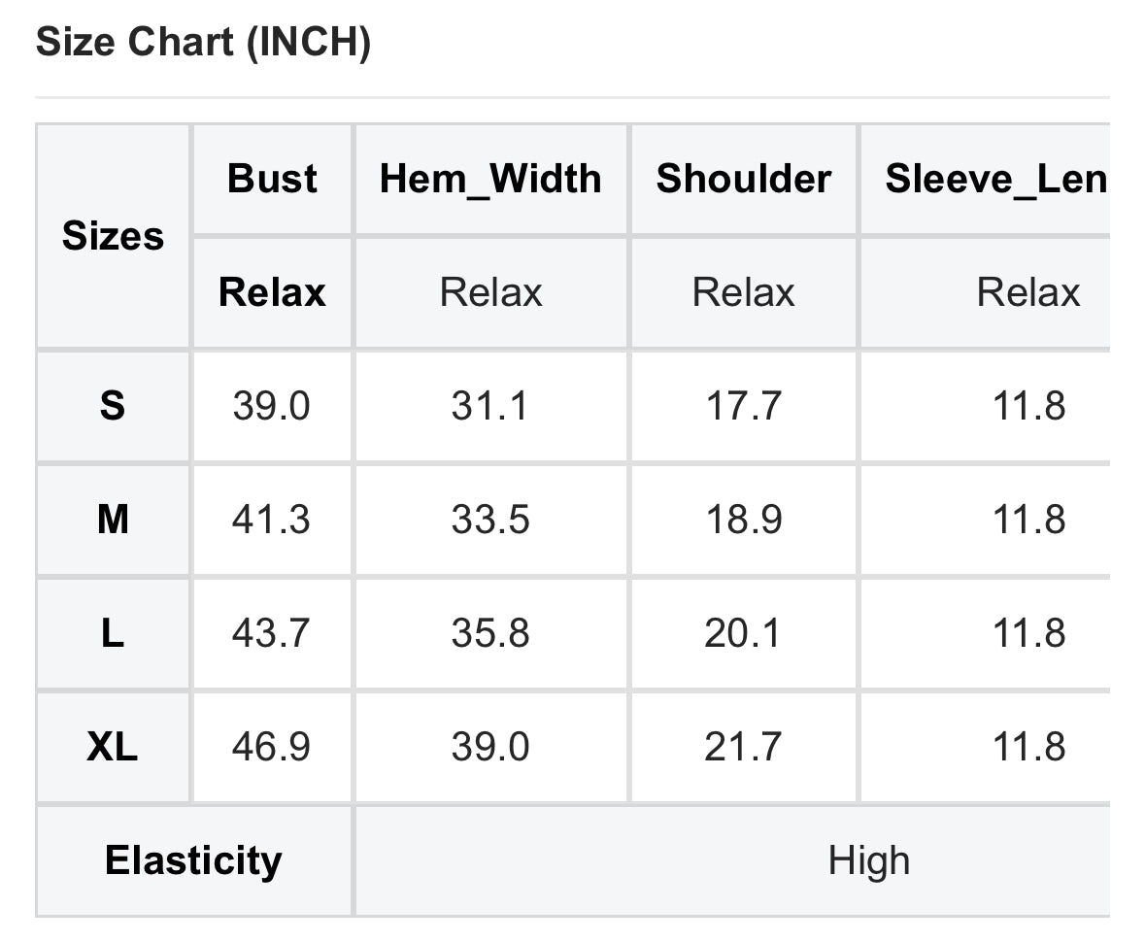Screen dimensions: 1145x943
Task: Click the Elasticity row label
Action: pyautogui.click(x=193, y=860)
